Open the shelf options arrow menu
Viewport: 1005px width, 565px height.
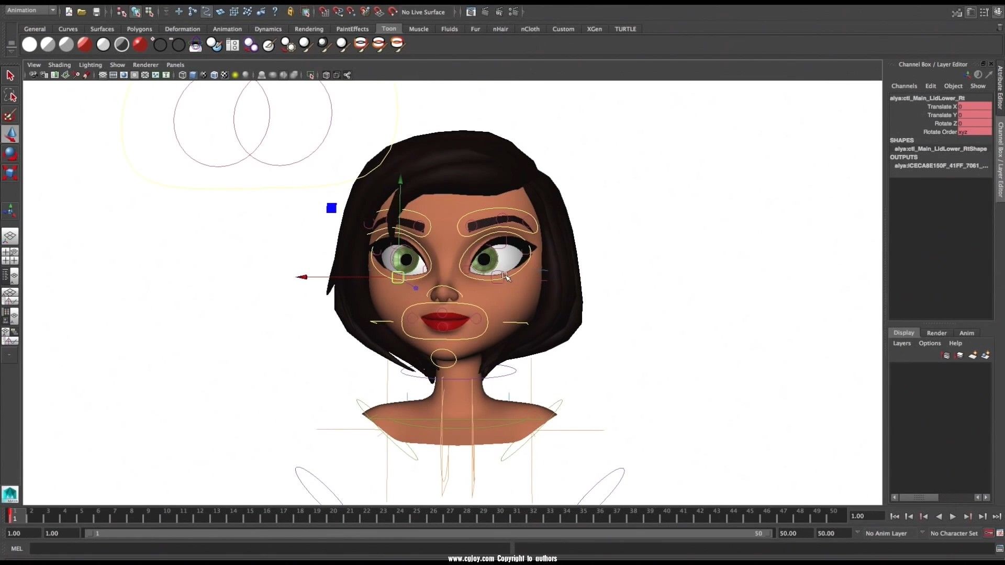[x=11, y=51]
